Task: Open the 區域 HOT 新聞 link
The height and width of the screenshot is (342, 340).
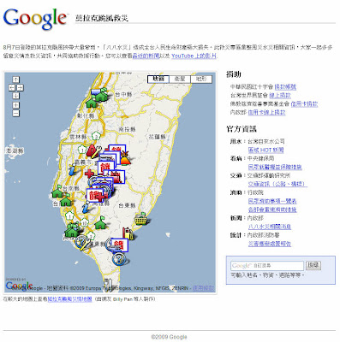Action: pyautogui.click(x=265, y=150)
